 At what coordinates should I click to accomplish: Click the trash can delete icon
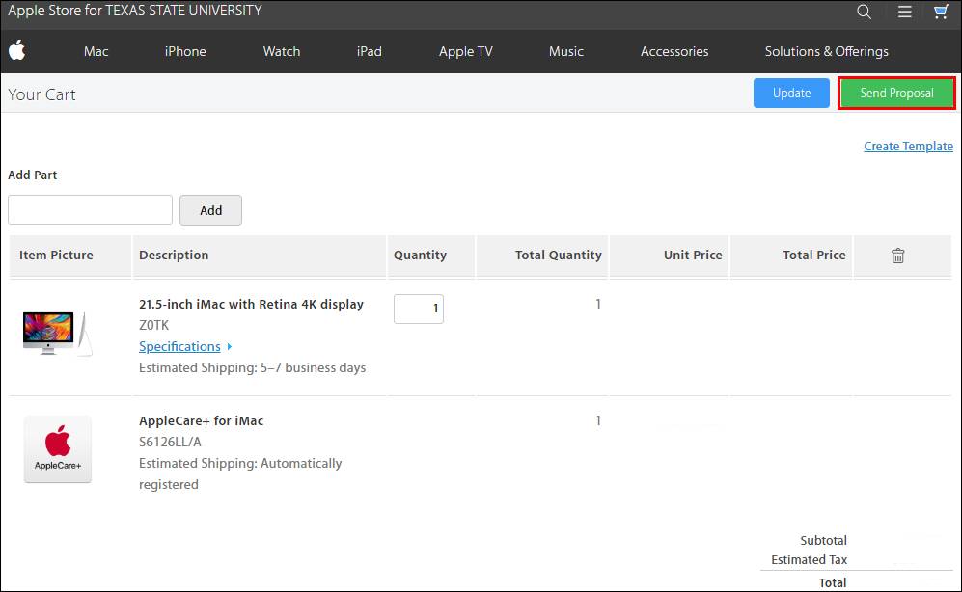(897, 256)
